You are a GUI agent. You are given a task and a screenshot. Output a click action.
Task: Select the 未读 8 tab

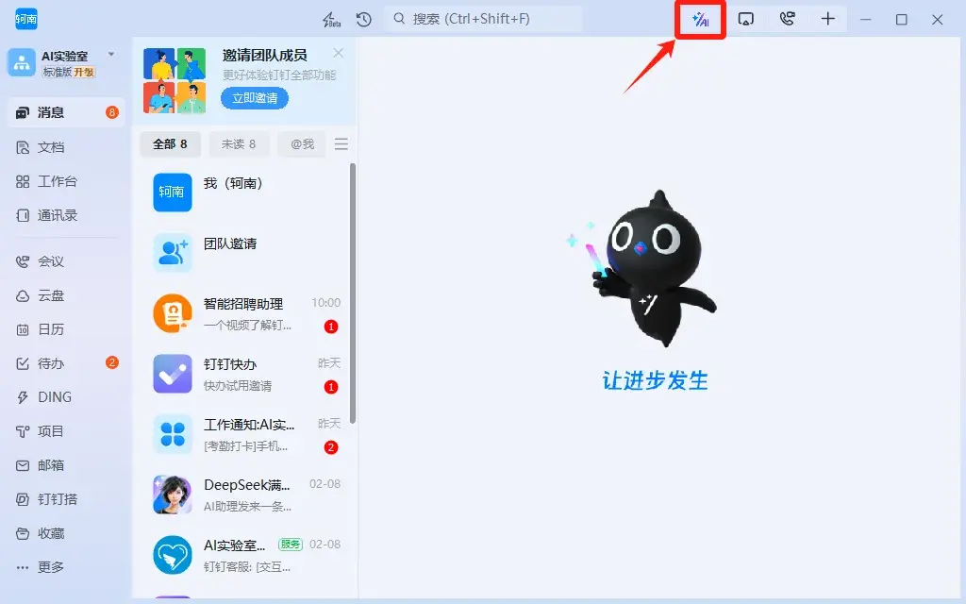tap(239, 144)
